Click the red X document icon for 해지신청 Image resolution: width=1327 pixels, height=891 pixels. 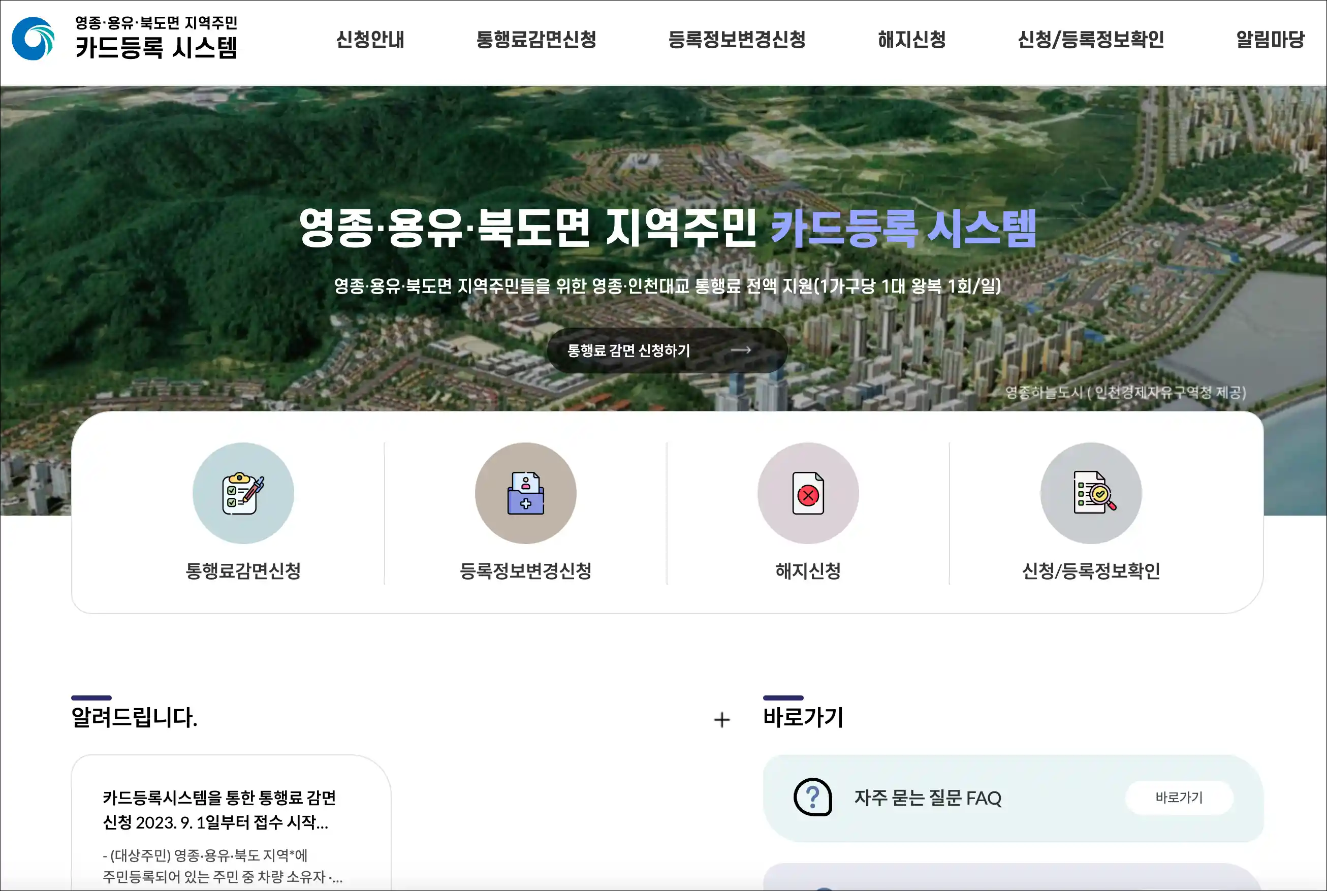point(808,493)
